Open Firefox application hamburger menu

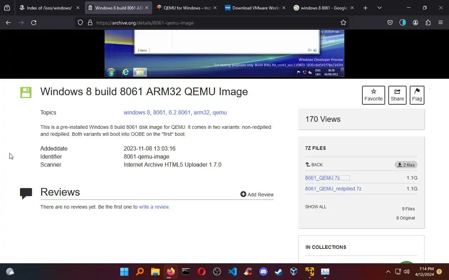click(x=441, y=23)
